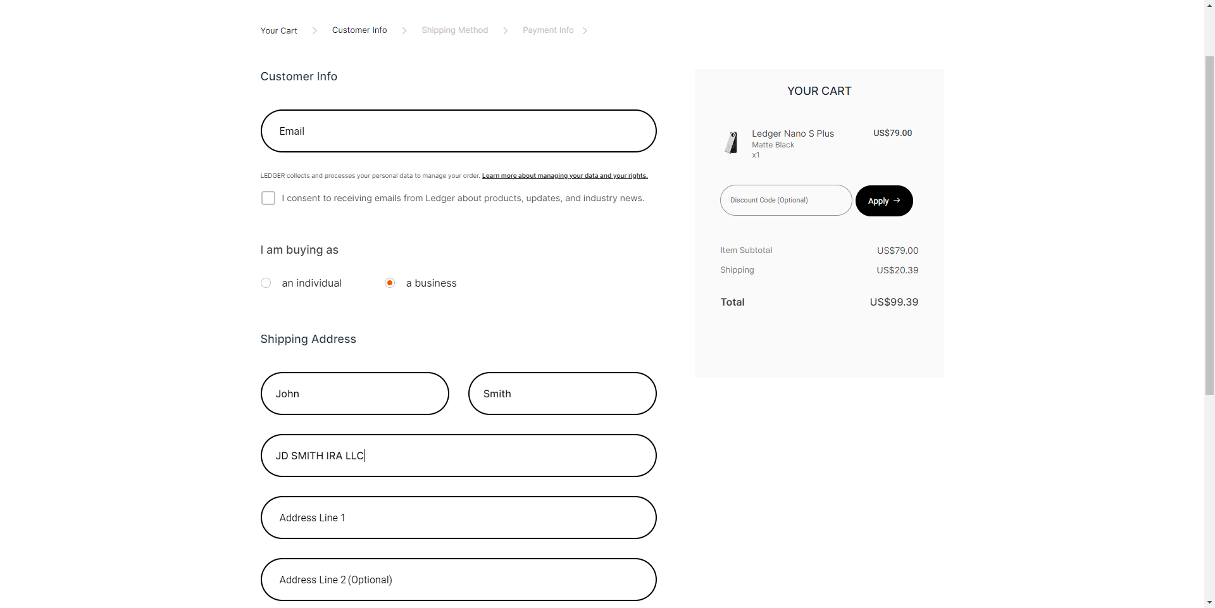Click into the Email field
Viewport: 1215px width, 608px height.
pyautogui.click(x=458, y=131)
